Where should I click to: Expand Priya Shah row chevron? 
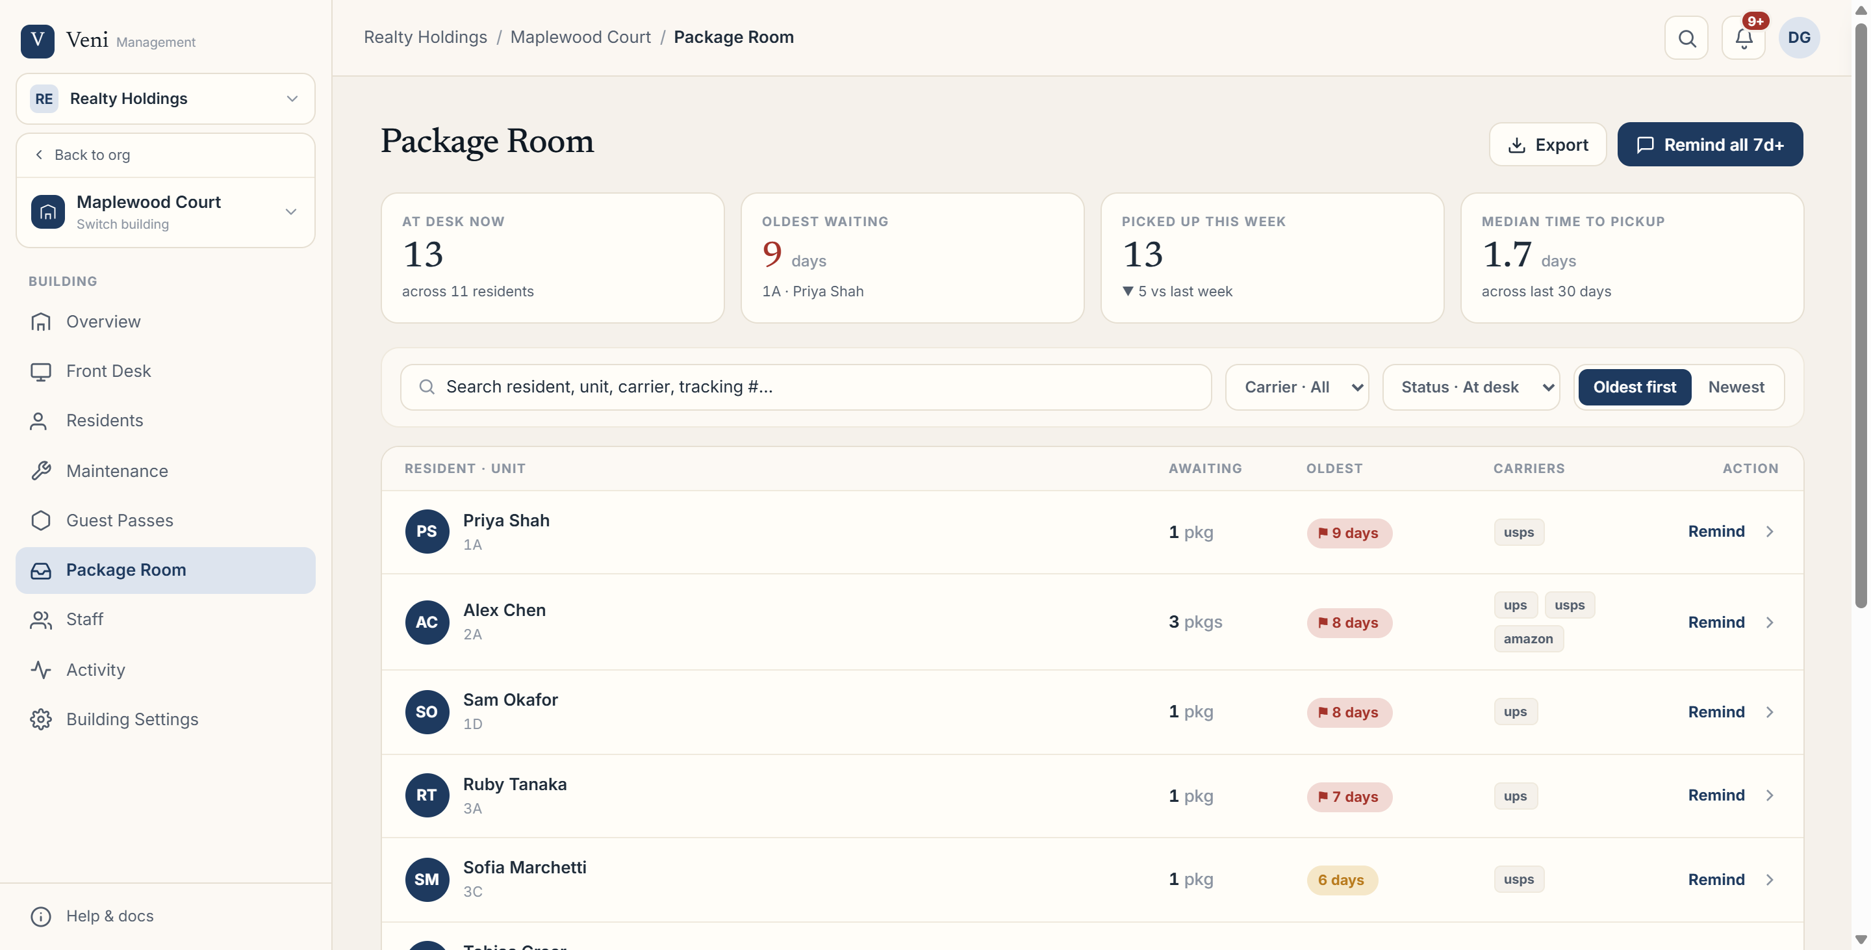[x=1770, y=532]
